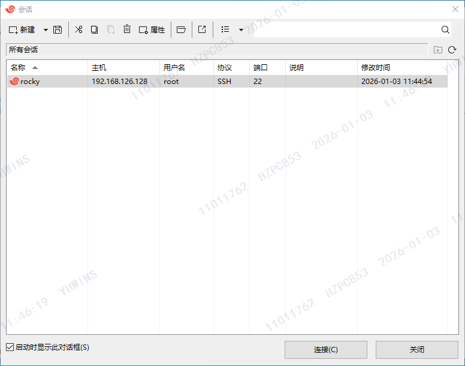Image resolution: width=465 pixels, height=366 pixels.
Task: Sort by 名称 column header
Action: point(47,67)
